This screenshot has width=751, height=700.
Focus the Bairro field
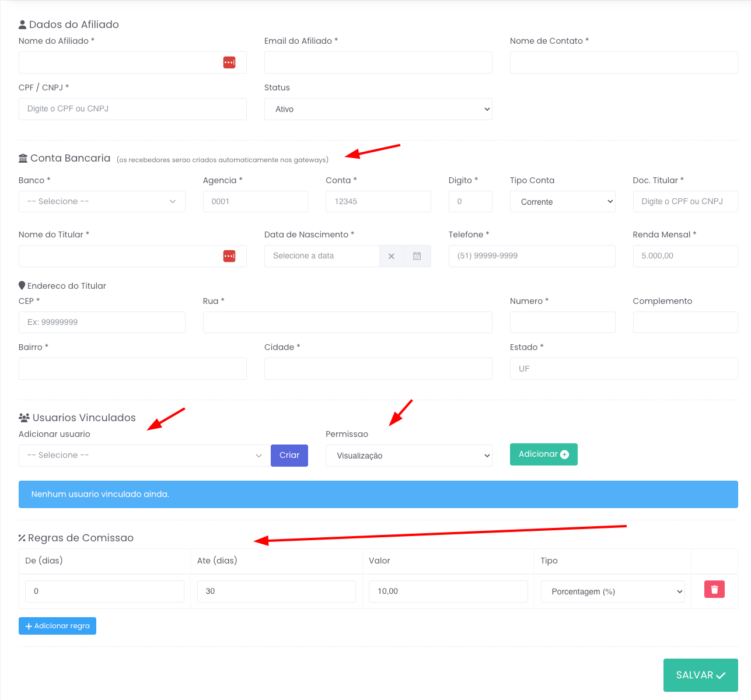[x=132, y=369]
